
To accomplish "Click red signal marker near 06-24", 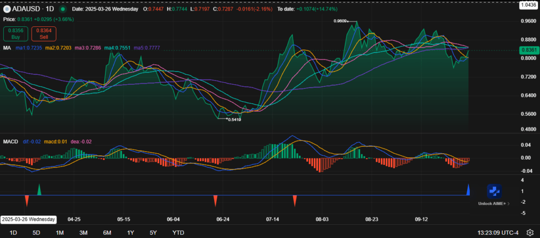I will tap(215, 201).
